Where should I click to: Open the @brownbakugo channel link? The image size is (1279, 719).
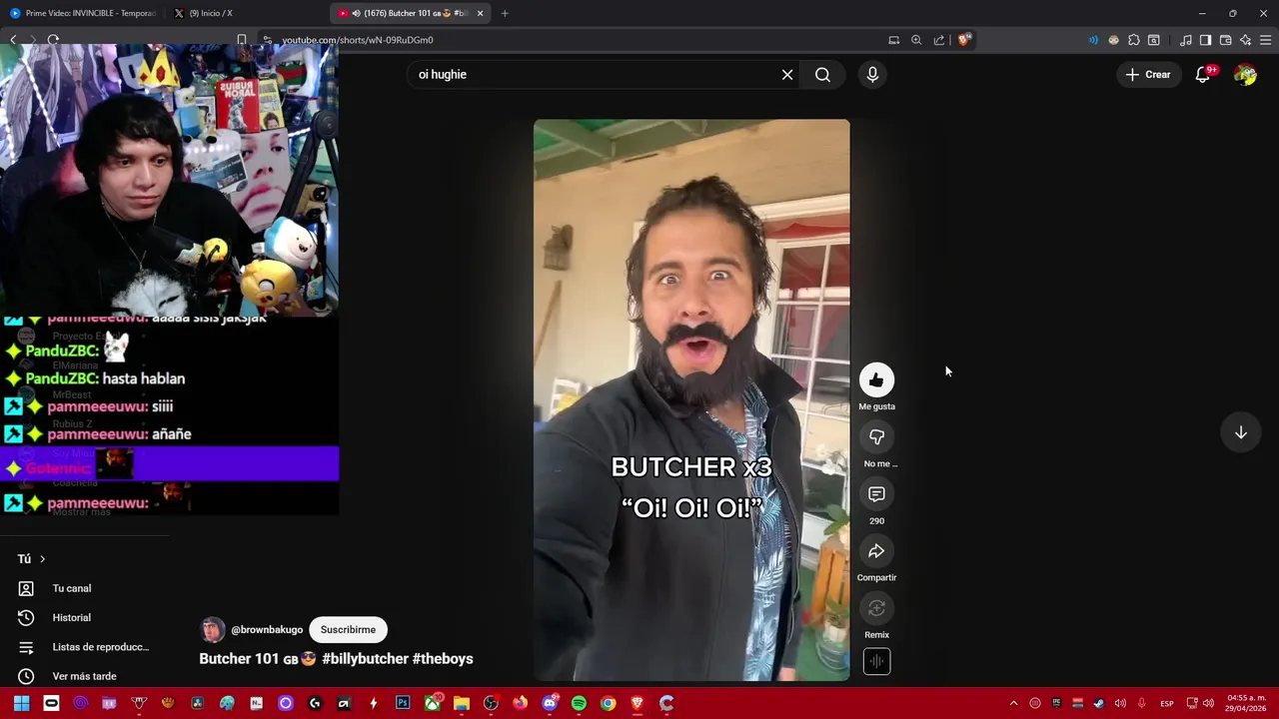coord(267,630)
